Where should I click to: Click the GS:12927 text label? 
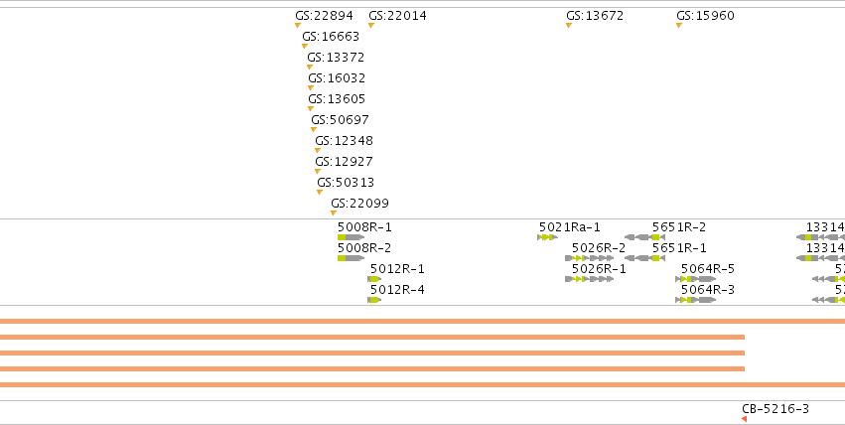344,162
